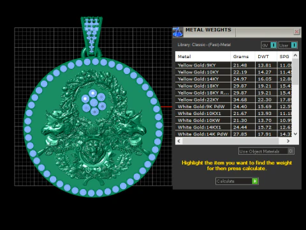Select the Yellow Gold:22KY row
The height and width of the screenshot is (230, 306).
[233, 100]
